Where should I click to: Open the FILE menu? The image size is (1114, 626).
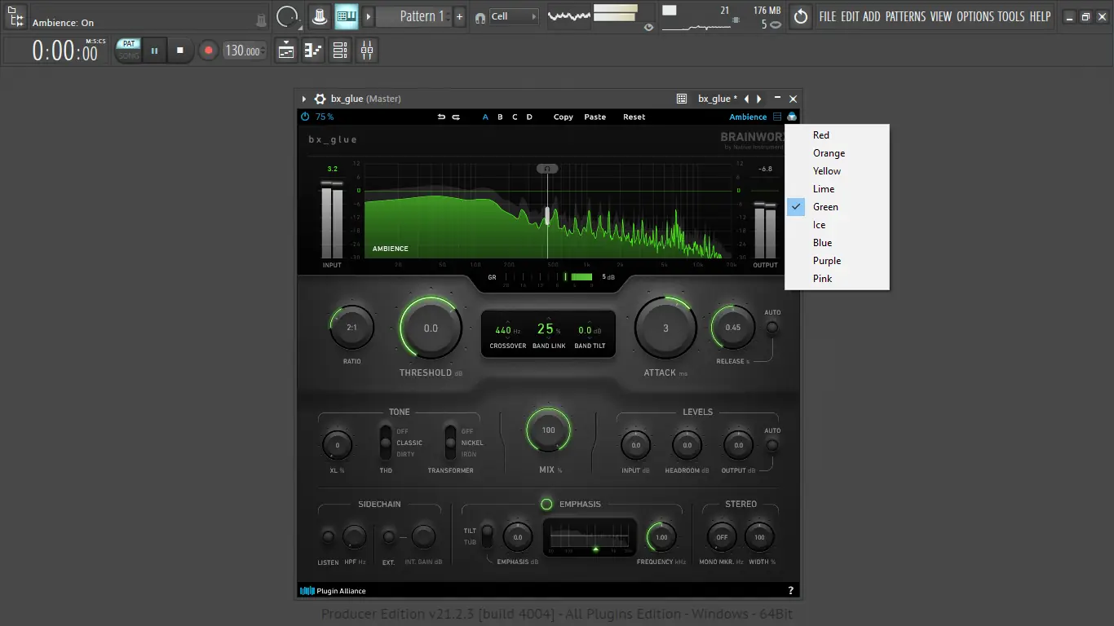coord(828,16)
